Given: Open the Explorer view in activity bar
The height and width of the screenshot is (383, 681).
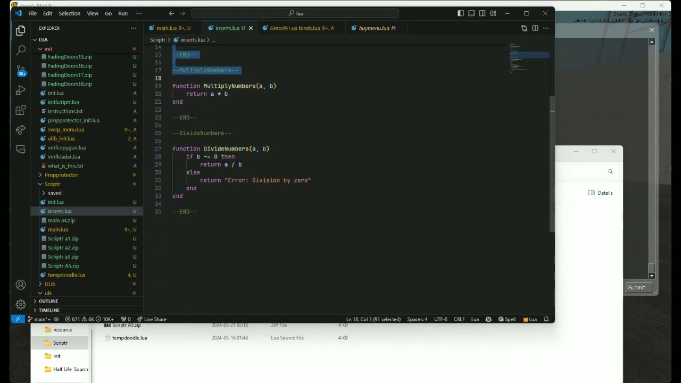Looking at the screenshot, I should 21,31.
